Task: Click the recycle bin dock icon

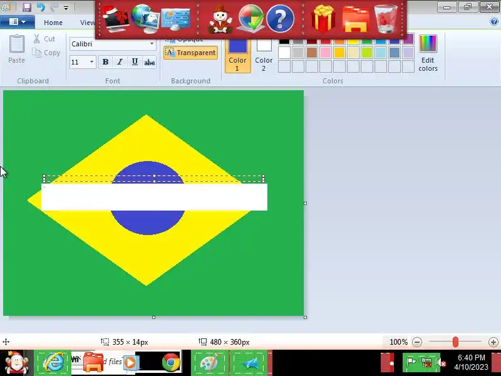Action: pyautogui.click(x=386, y=19)
